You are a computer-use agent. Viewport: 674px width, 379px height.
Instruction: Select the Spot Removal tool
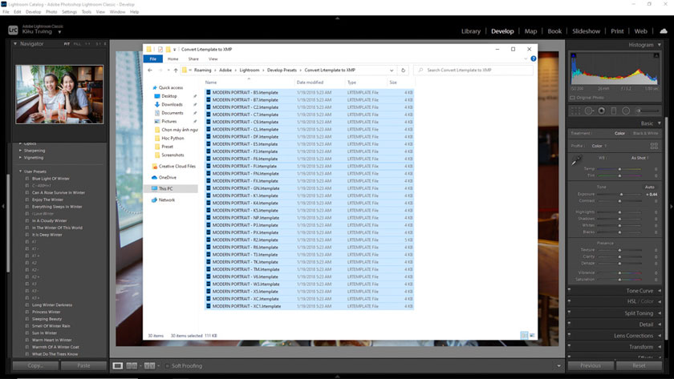pyautogui.click(x=588, y=111)
